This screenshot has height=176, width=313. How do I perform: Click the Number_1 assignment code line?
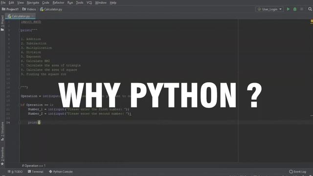click(x=78, y=109)
